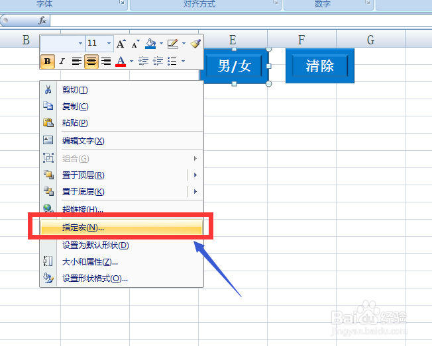This screenshot has height=346, width=432.
Task: Choose 剪切(T) from the context menu
Action: [121, 90]
